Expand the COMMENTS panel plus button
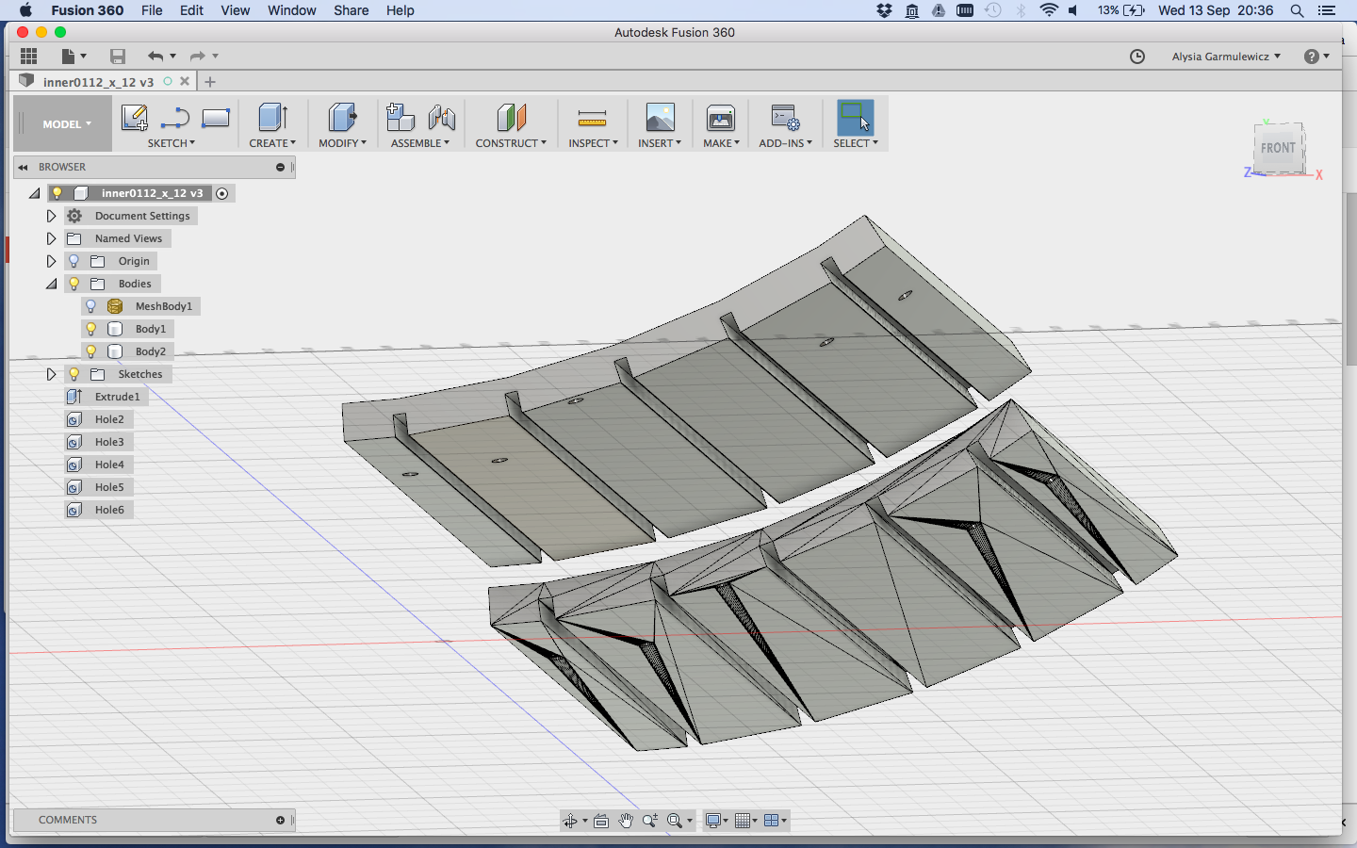The height and width of the screenshot is (848, 1357). tap(280, 820)
